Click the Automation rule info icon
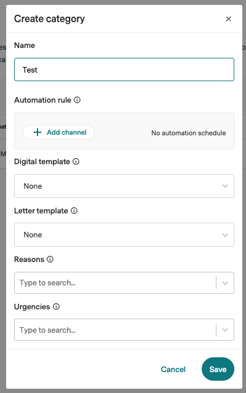This screenshot has width=246, height=393. pyautogui.click(x=77, y=100)
